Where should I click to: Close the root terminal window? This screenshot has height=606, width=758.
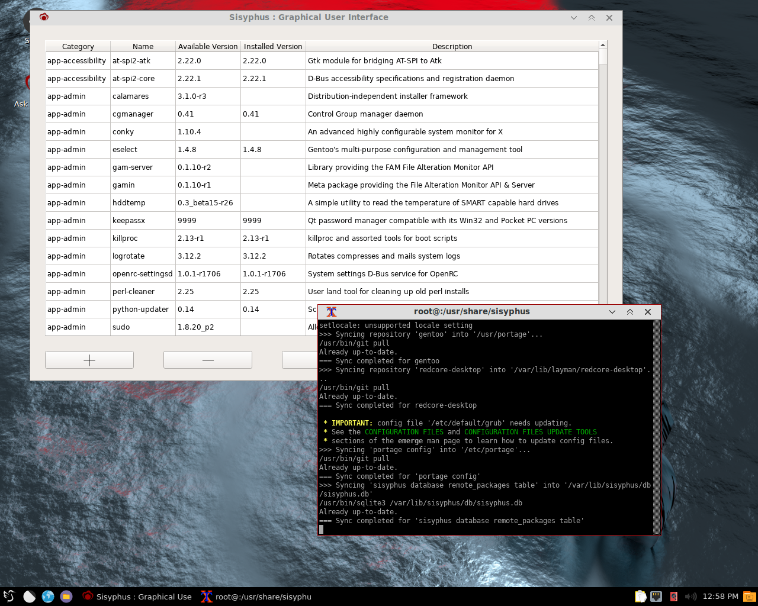648,312
